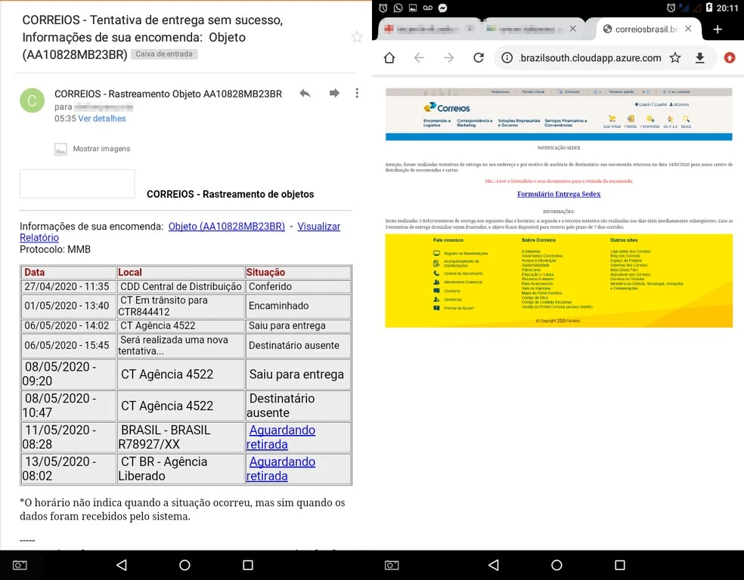The width and height of the screenshot is (744, 580).
Task: Open the "Formulário Entrega Sedex" link
Action: [x=559, y=194]
